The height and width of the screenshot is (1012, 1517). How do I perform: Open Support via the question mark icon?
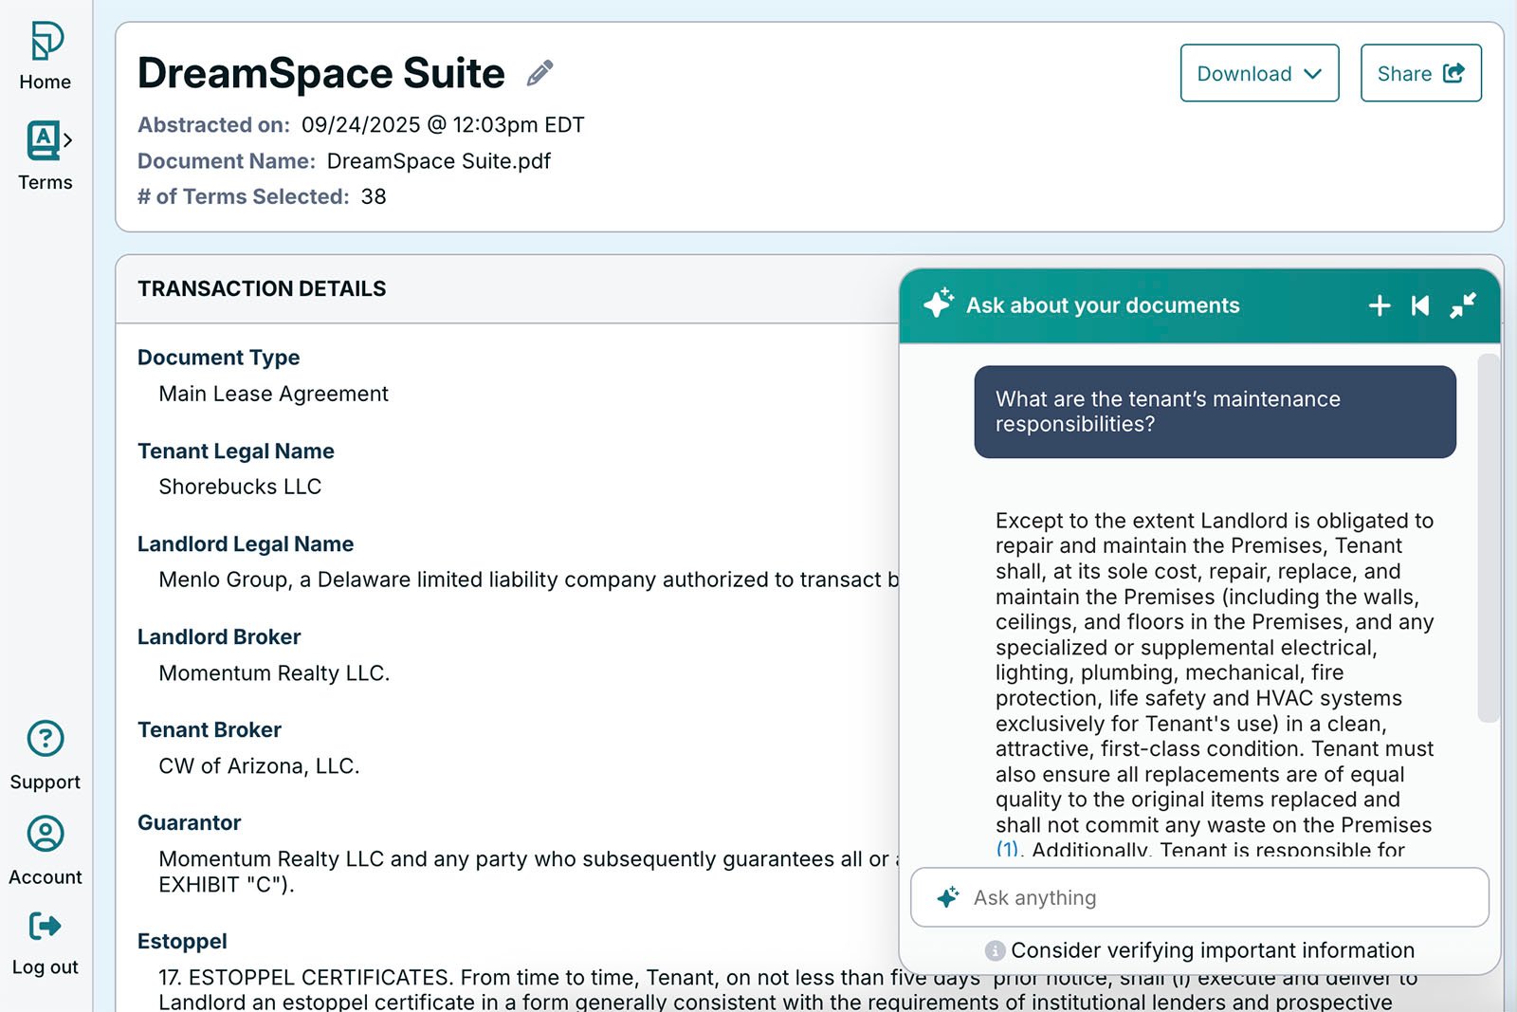[46, 738]
